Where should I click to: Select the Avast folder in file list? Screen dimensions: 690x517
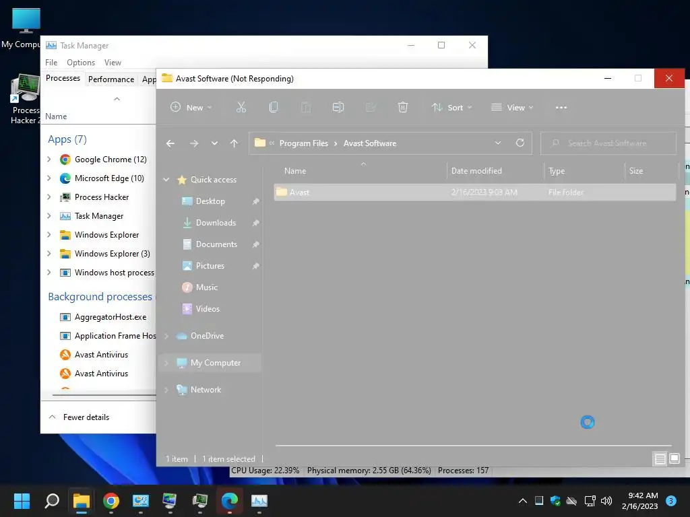point(474,192)
